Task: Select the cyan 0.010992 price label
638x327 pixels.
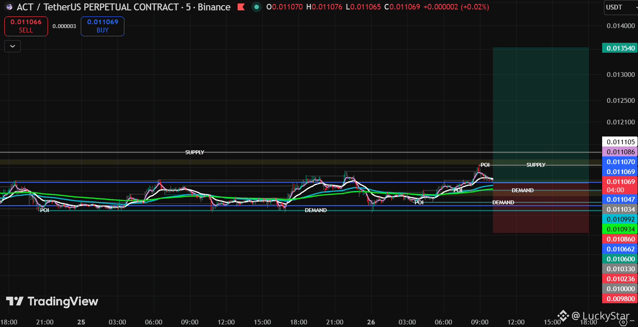Action: pyautogui.click(x=620, y=219)
